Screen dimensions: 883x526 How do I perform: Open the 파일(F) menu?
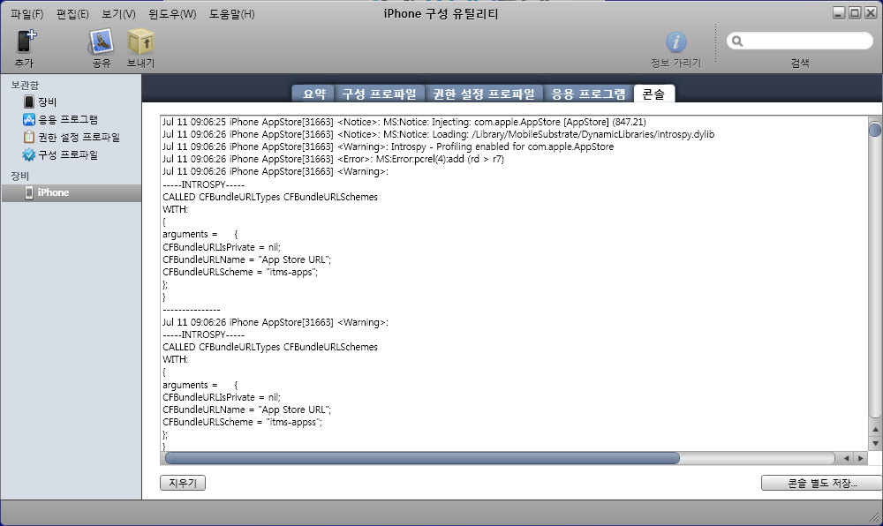[x=26, y=14]
